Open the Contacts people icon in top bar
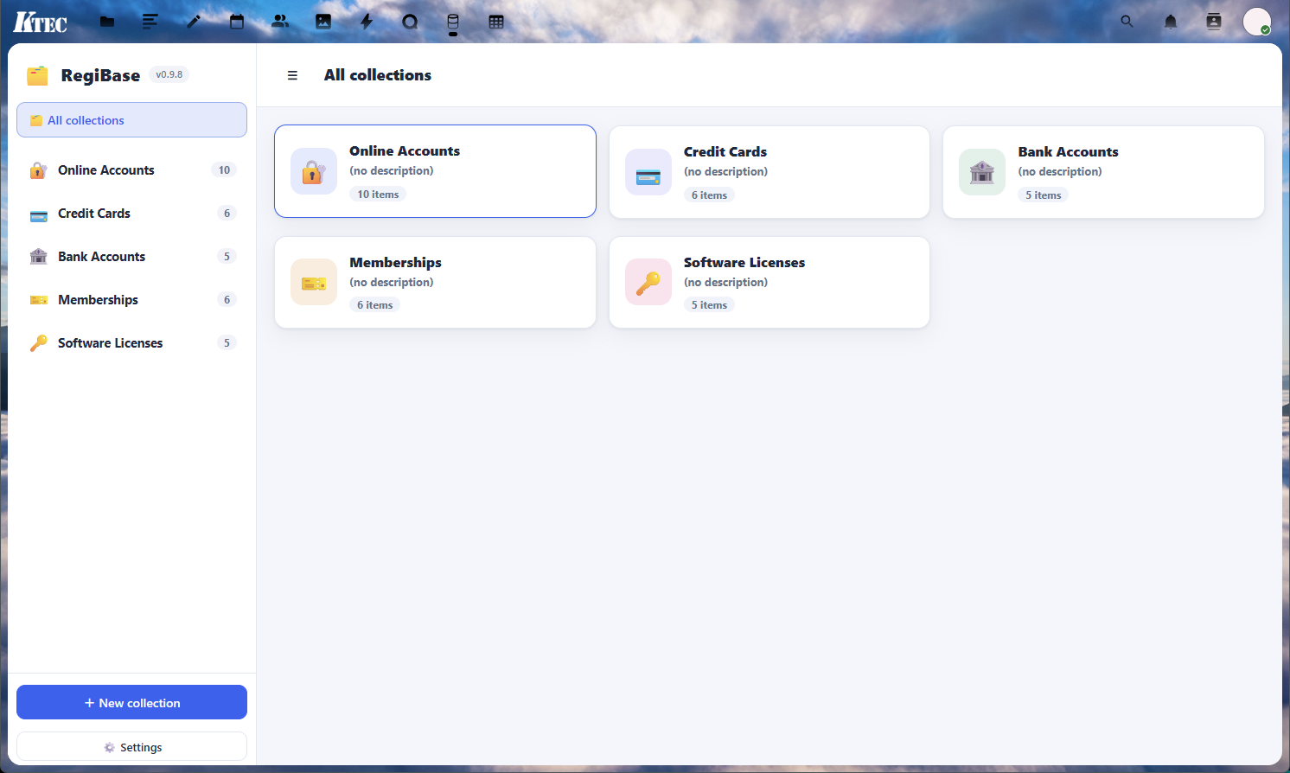This screenshot has width=1290, height=773. coord(280,22)
